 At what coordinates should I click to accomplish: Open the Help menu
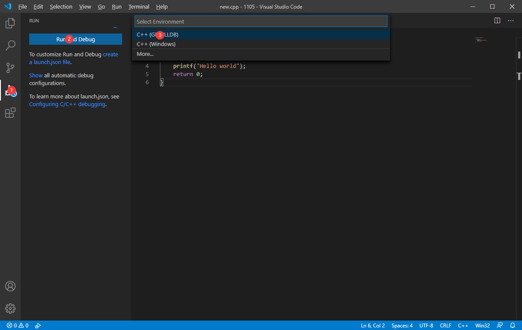[x=162, y=6]
